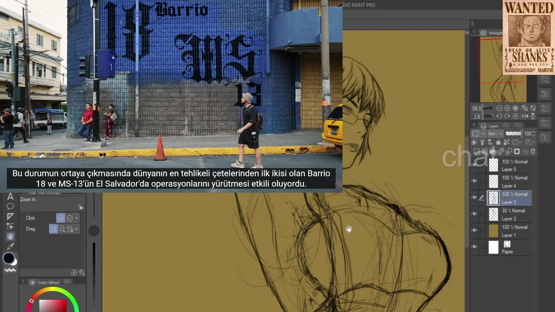Select the Operation object tool
This screenshot has height=312, width=555.
click(x=10, y=226)
